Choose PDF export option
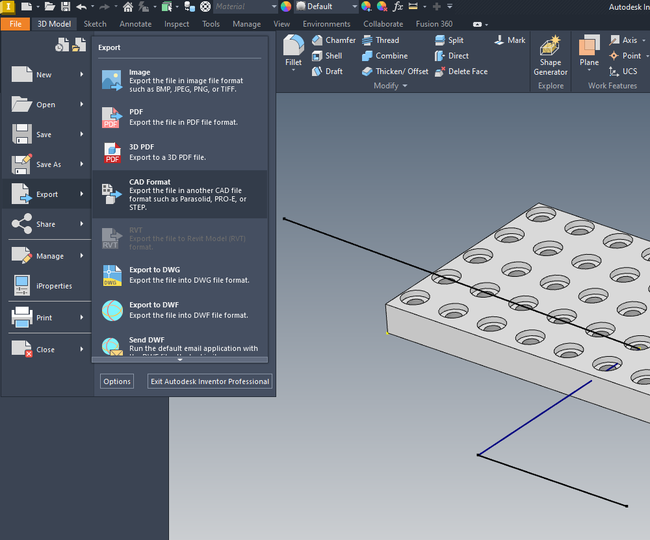Viewport: 650px width, 540px height. [x=180, y=117]
